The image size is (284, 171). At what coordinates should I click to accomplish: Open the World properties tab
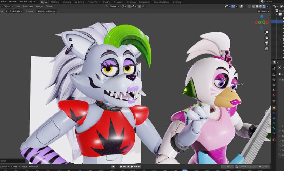[x=274, y=95]
